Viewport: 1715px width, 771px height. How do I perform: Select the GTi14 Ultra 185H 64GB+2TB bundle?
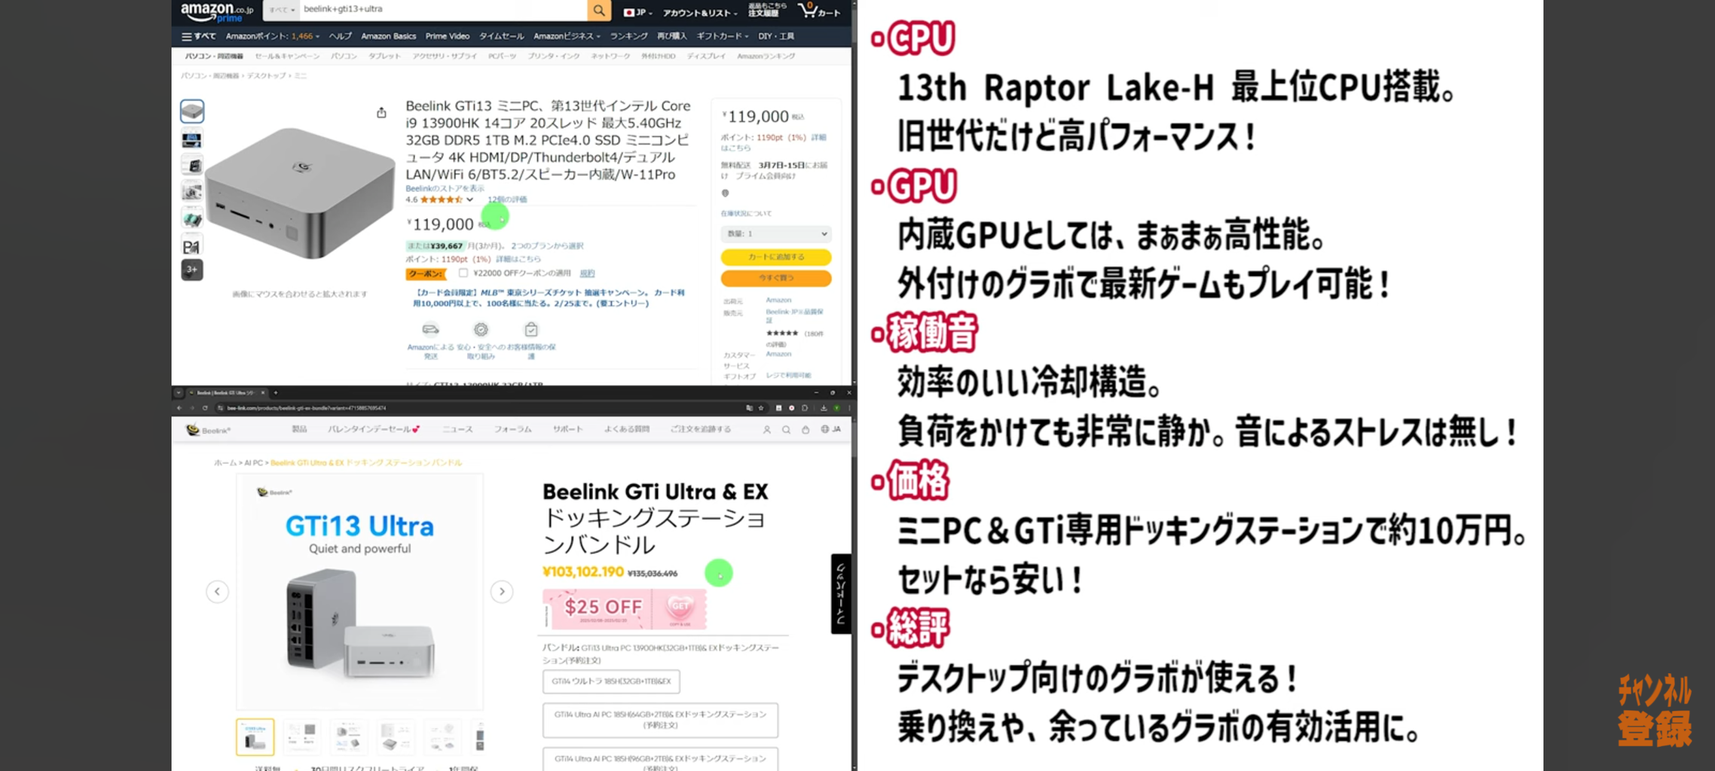click(660, 720)
